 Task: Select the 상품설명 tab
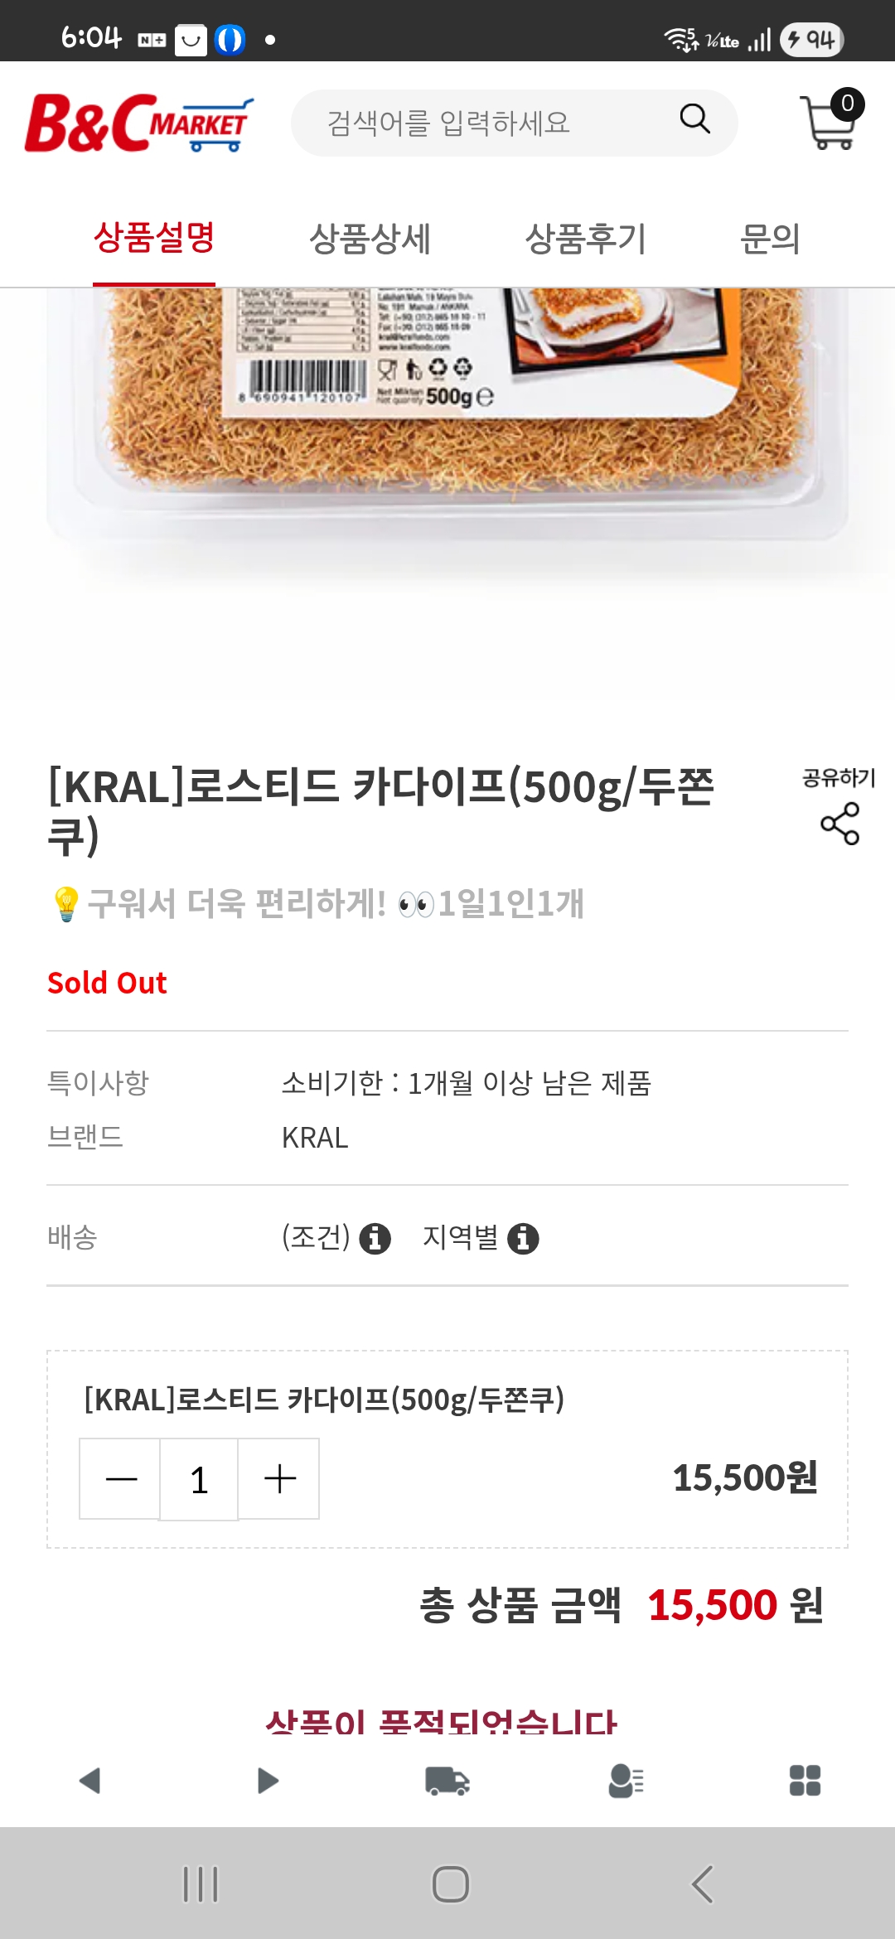coord(154,238)
